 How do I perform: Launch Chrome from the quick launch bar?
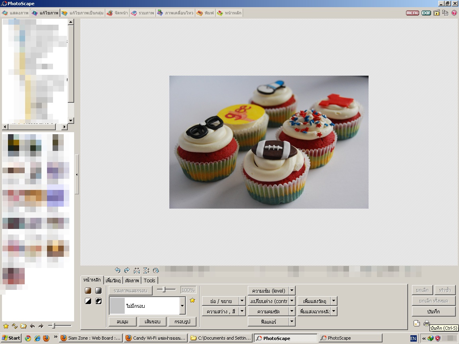click(28, 338)
